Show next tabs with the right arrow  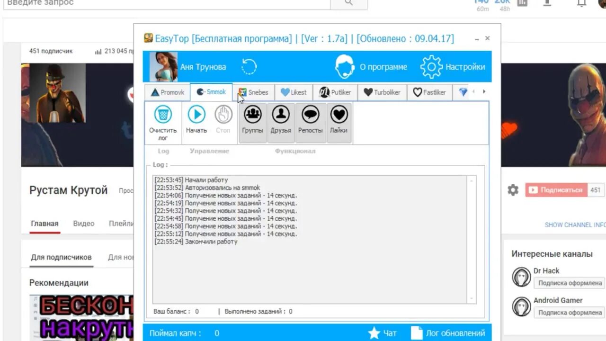point(484,92)
